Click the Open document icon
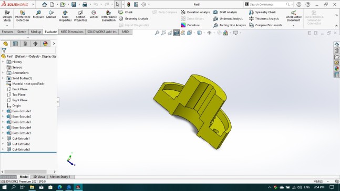Image resolution: width=340 pixels, height=191 pixels. [x=63, y=4]
